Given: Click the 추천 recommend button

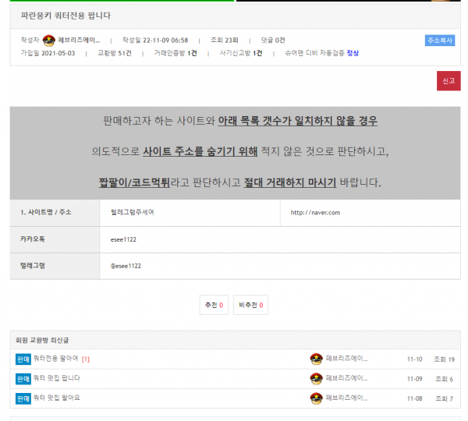Looking at the screenshot, I should 214,305.
